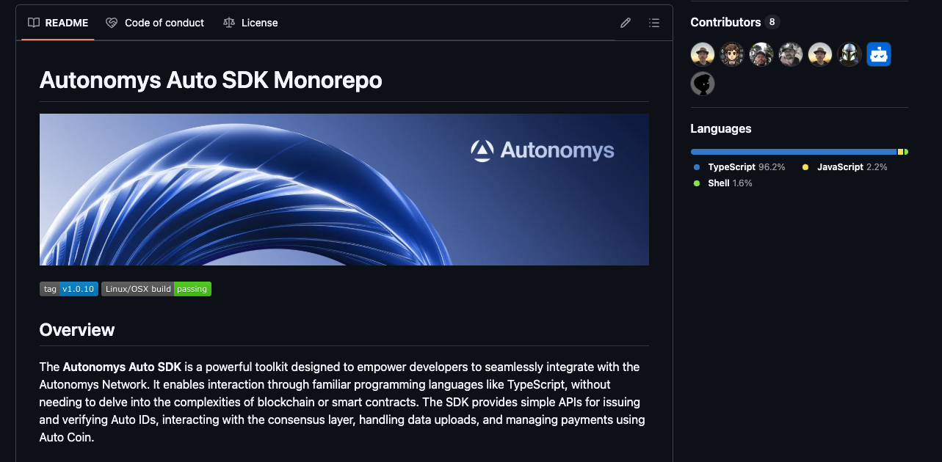Image resolution: width=942 pixels, height=462 pixels.
Task: Open the License tab
Action: [x=258, y=23]
